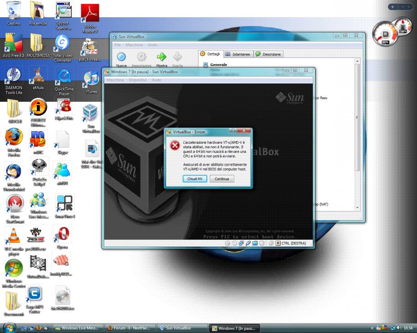Select the Adobe Reader 9 desktop icon
This screenshot has height=333, width=417.
point(90,19)
